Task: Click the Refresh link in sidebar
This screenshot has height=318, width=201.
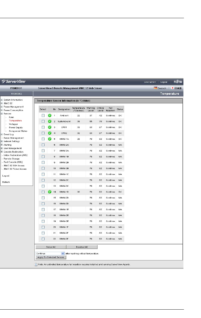Action: 6,182
